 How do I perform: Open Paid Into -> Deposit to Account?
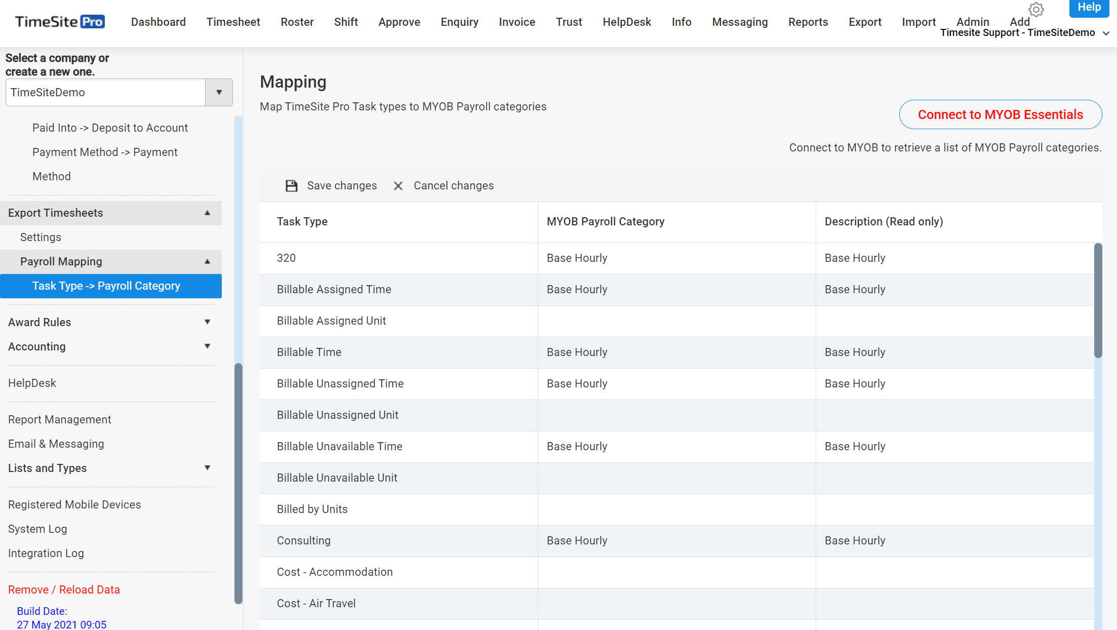pos(110,128)
